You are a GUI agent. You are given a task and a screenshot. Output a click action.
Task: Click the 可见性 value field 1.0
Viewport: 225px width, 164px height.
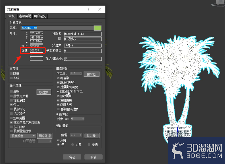[75, 74]
